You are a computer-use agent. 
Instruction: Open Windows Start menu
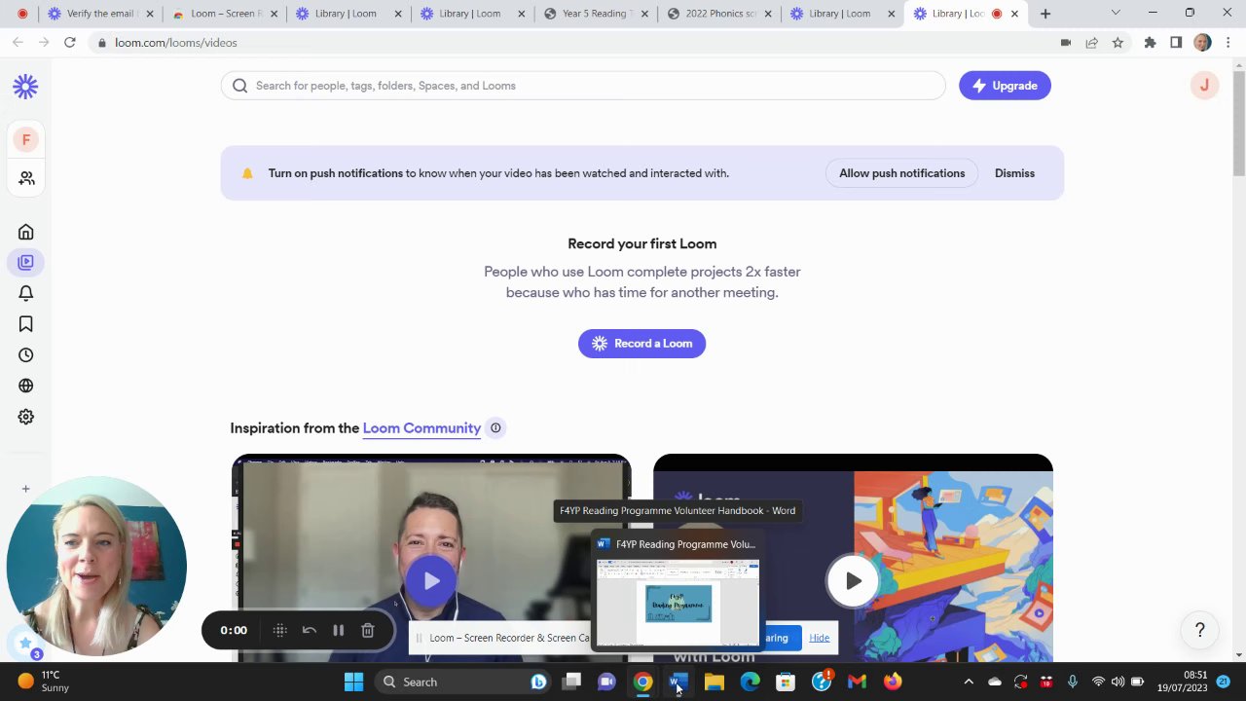coord(353,682)
